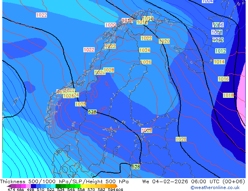Click the 1020 label right of 1022
Image resolution: width=248 pixels, height=191 pixels.
[x=164, y=41]
